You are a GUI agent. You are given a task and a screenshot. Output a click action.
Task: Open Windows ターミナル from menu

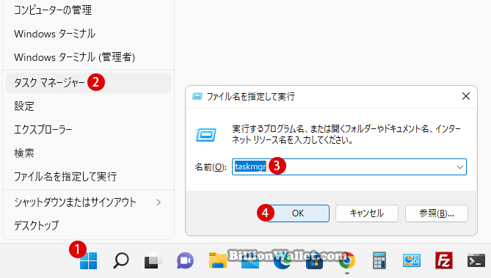pos(88,34)
